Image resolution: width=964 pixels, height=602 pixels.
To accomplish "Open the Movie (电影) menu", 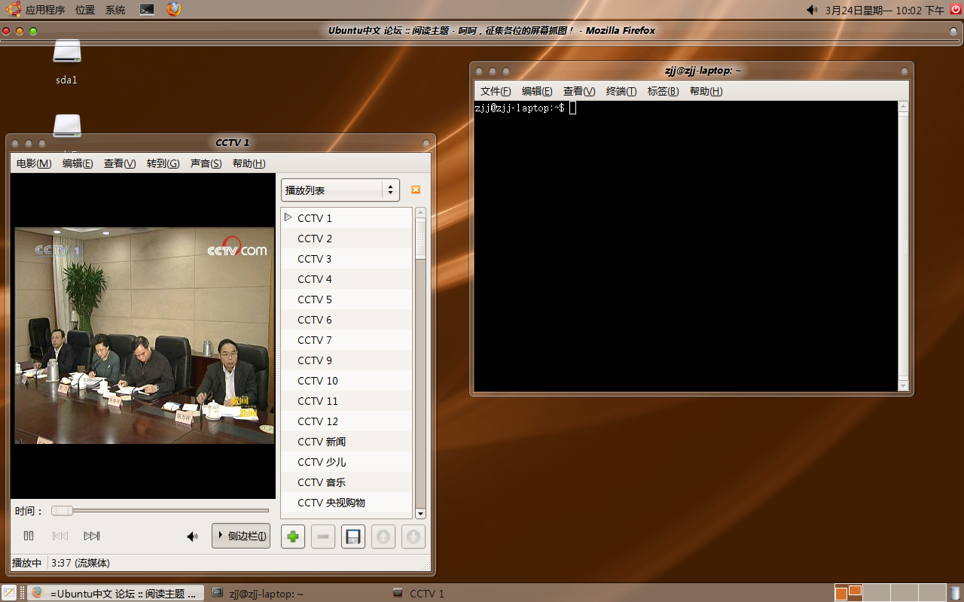I will [34, 163].
